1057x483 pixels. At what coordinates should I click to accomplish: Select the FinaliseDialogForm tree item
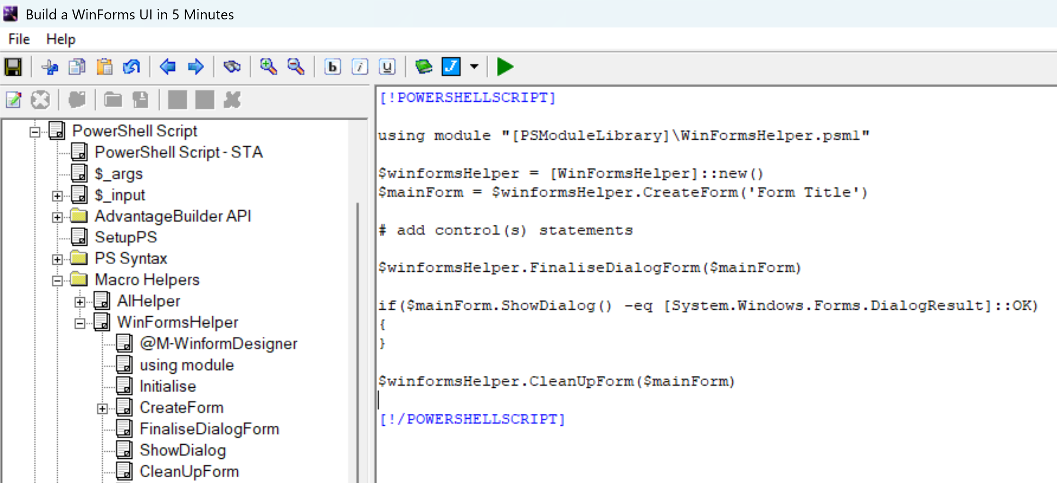(x=209, y=429)
